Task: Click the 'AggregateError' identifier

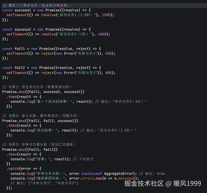Action: coord(119,173)
